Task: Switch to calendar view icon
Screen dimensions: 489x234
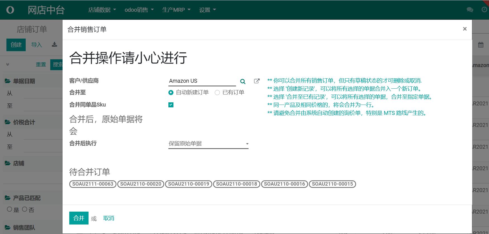Action: tap(481, 45)
